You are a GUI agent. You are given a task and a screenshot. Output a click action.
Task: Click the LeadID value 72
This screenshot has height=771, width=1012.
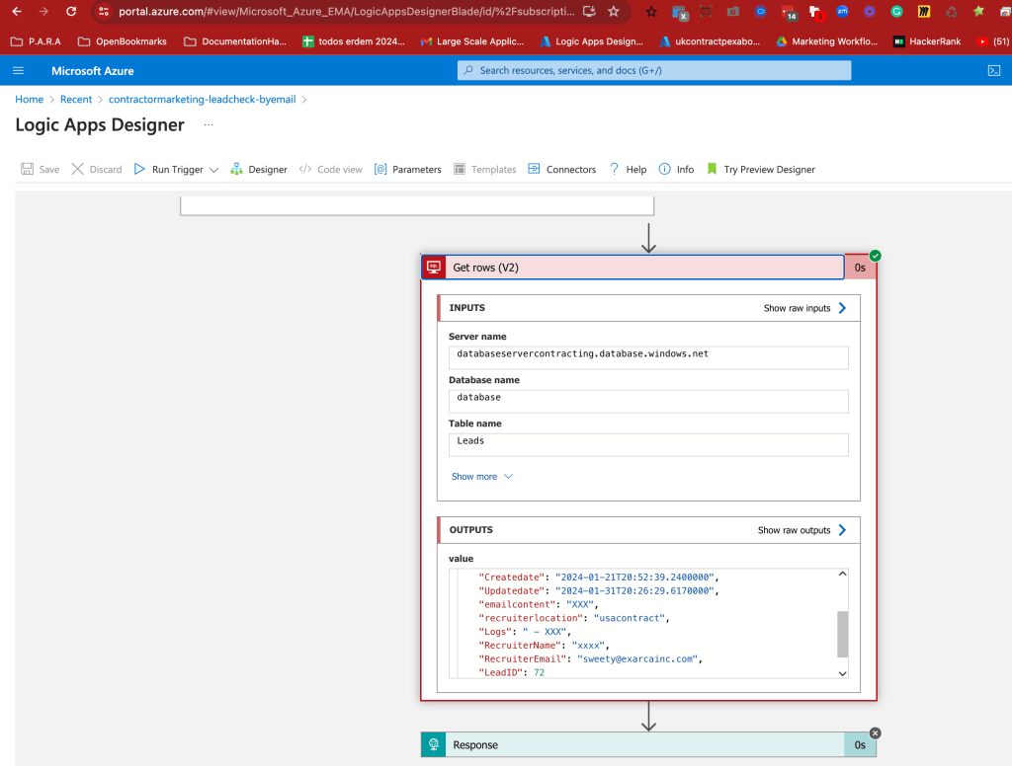539,672
